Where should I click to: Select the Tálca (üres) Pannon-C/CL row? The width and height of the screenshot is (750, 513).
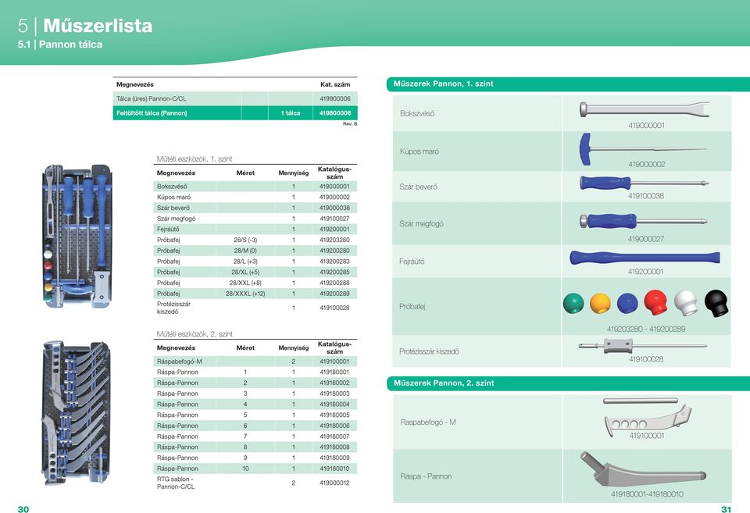[235, 98]
